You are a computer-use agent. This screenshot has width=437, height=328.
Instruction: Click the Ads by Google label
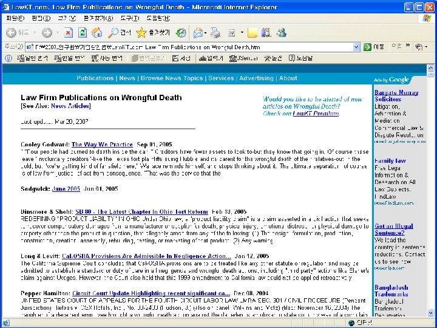pos(391,80)
